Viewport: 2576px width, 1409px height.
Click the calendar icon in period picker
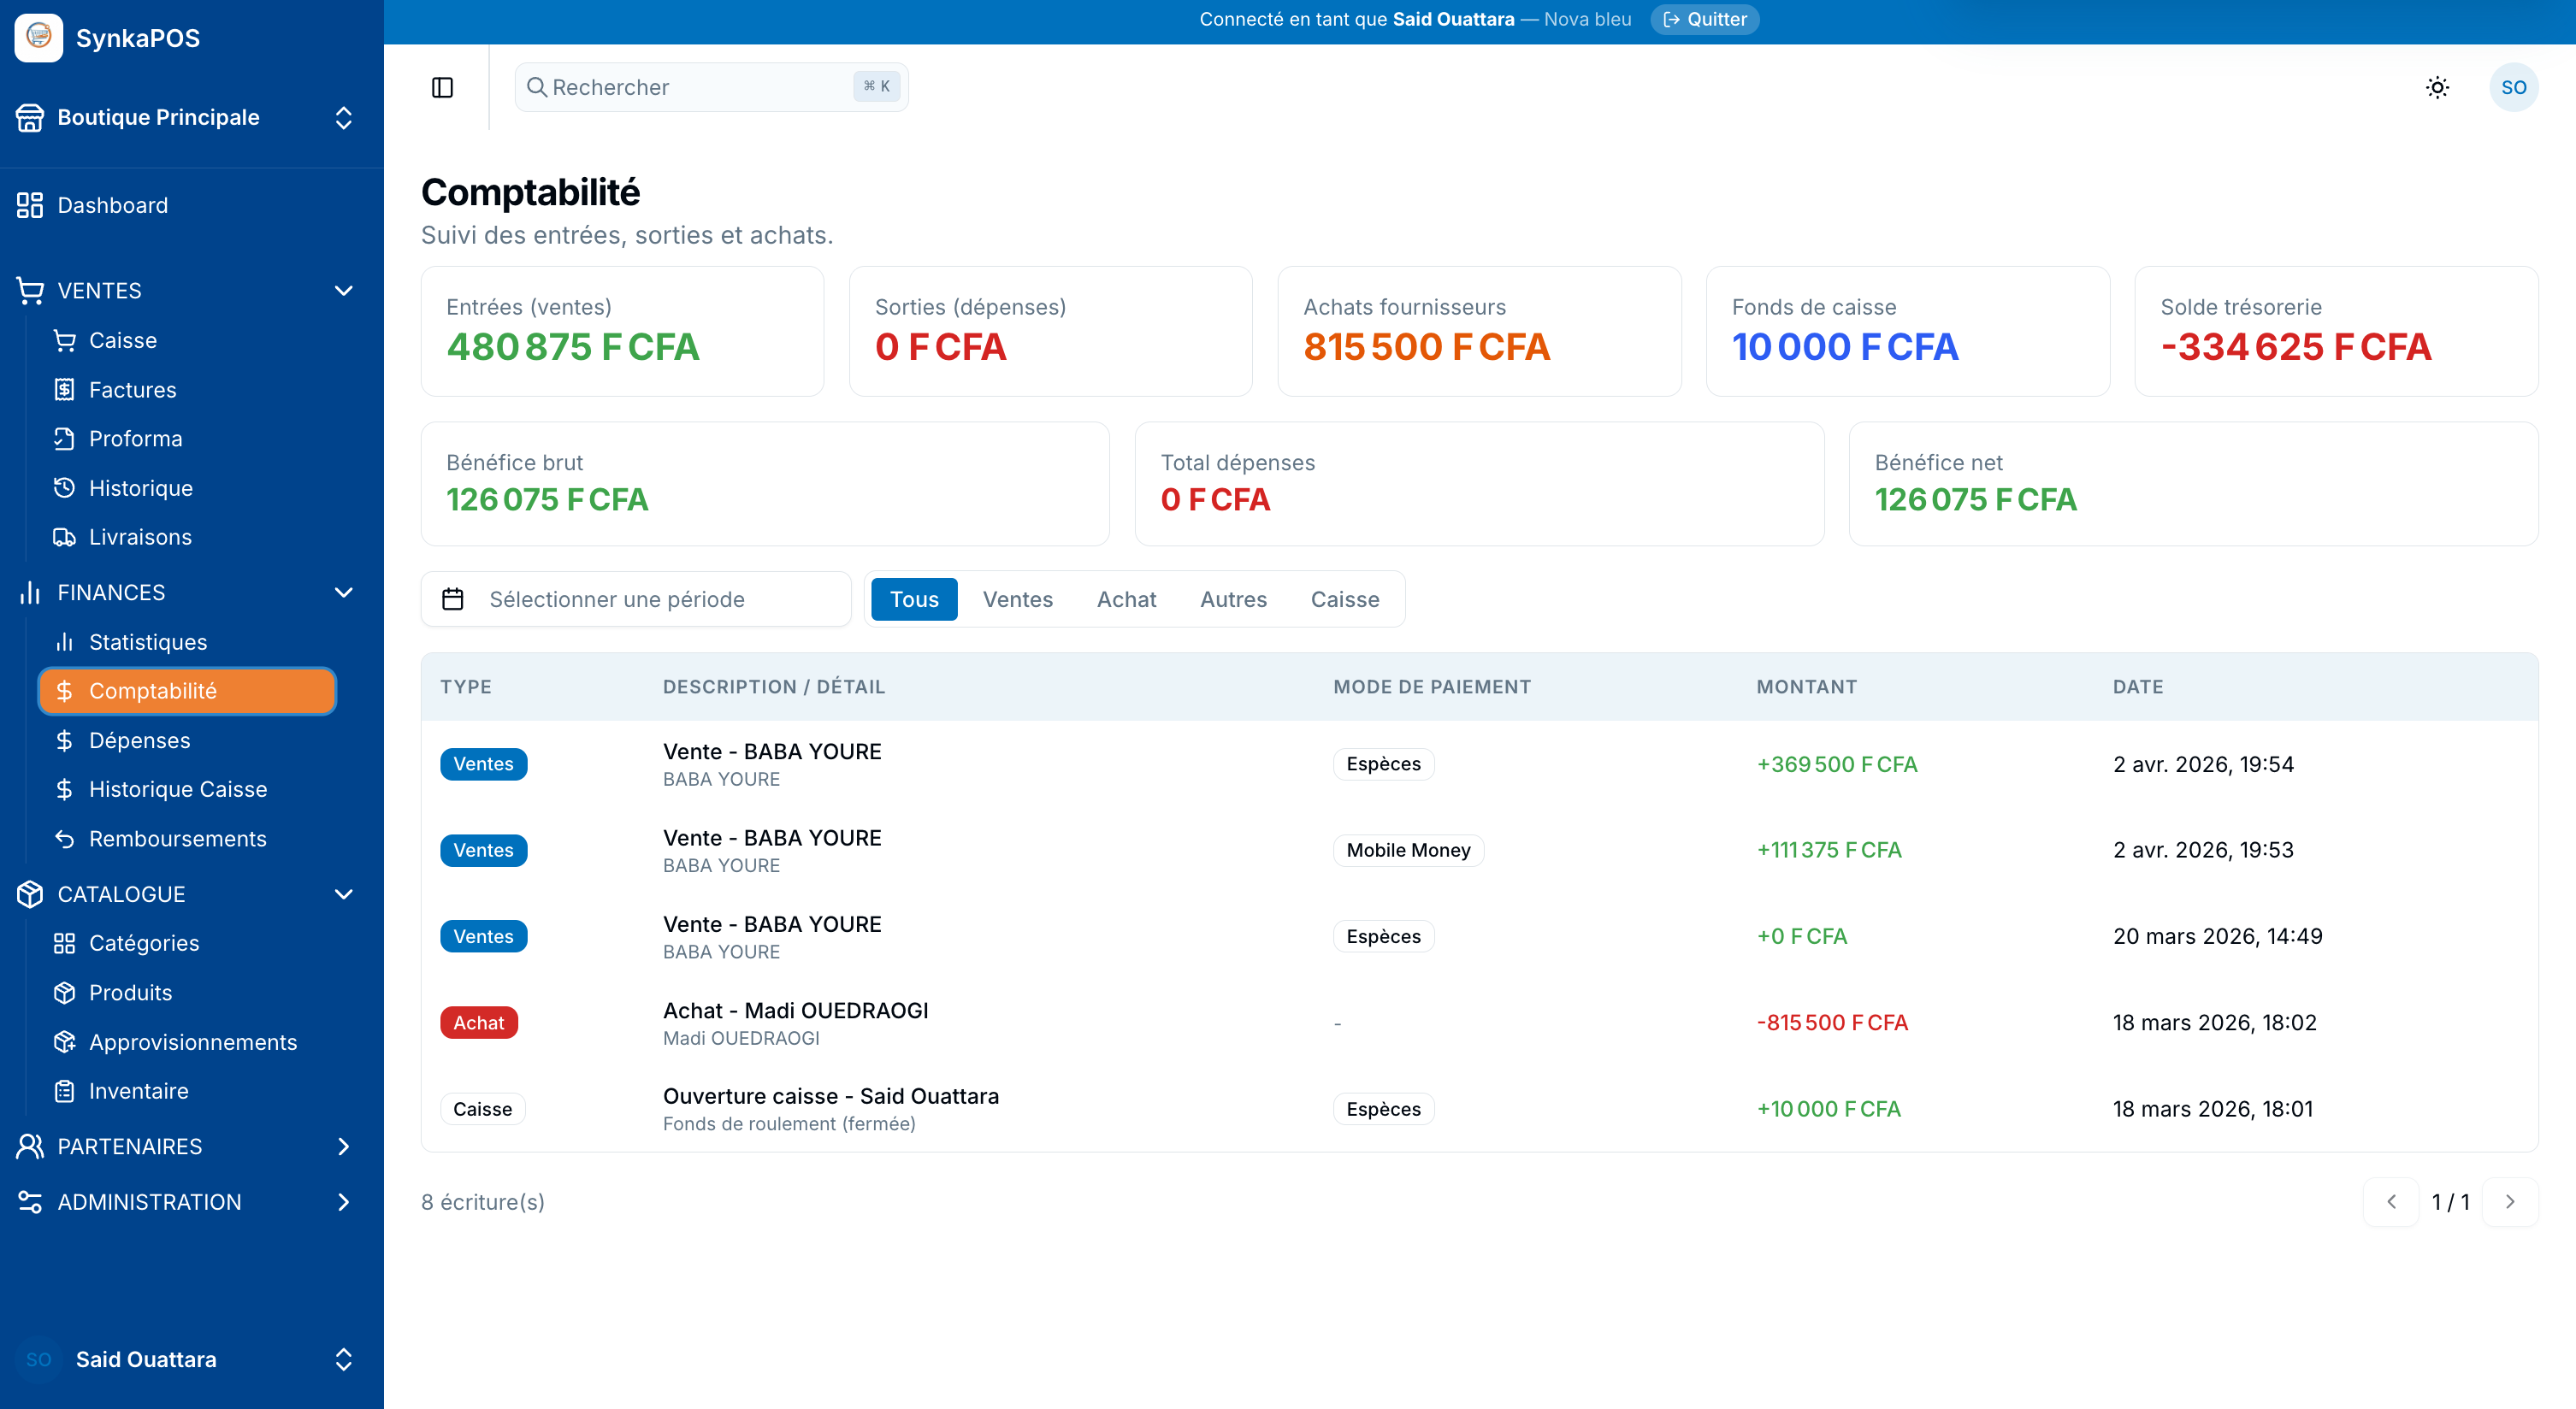453,599
